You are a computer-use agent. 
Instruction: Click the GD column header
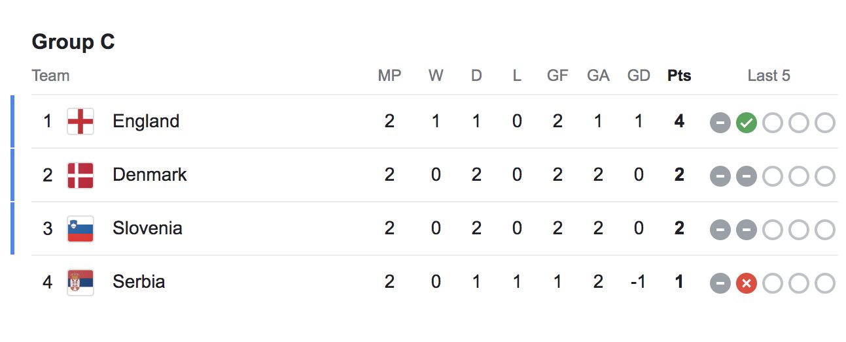click(639, 76)
